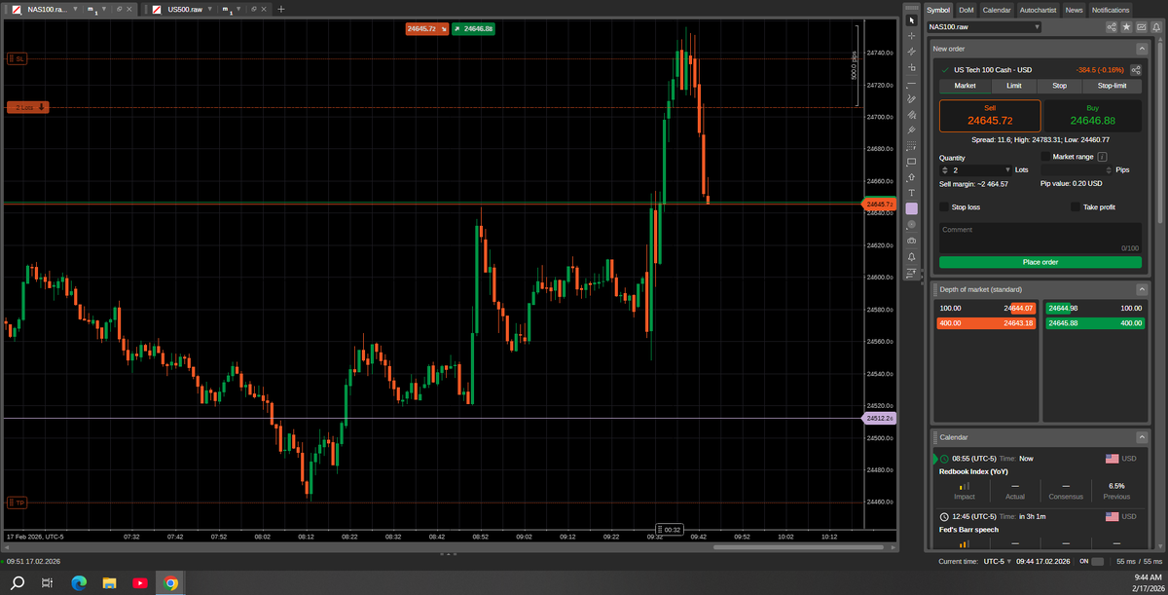Open new chart icon in symbol panel header
This screenshot has width=1168, height=595.
[1141, 27]
